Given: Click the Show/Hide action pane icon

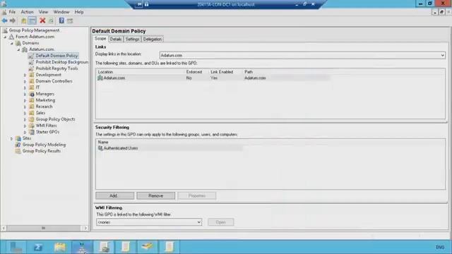Looking at the screenshot, I should [70, 20].
